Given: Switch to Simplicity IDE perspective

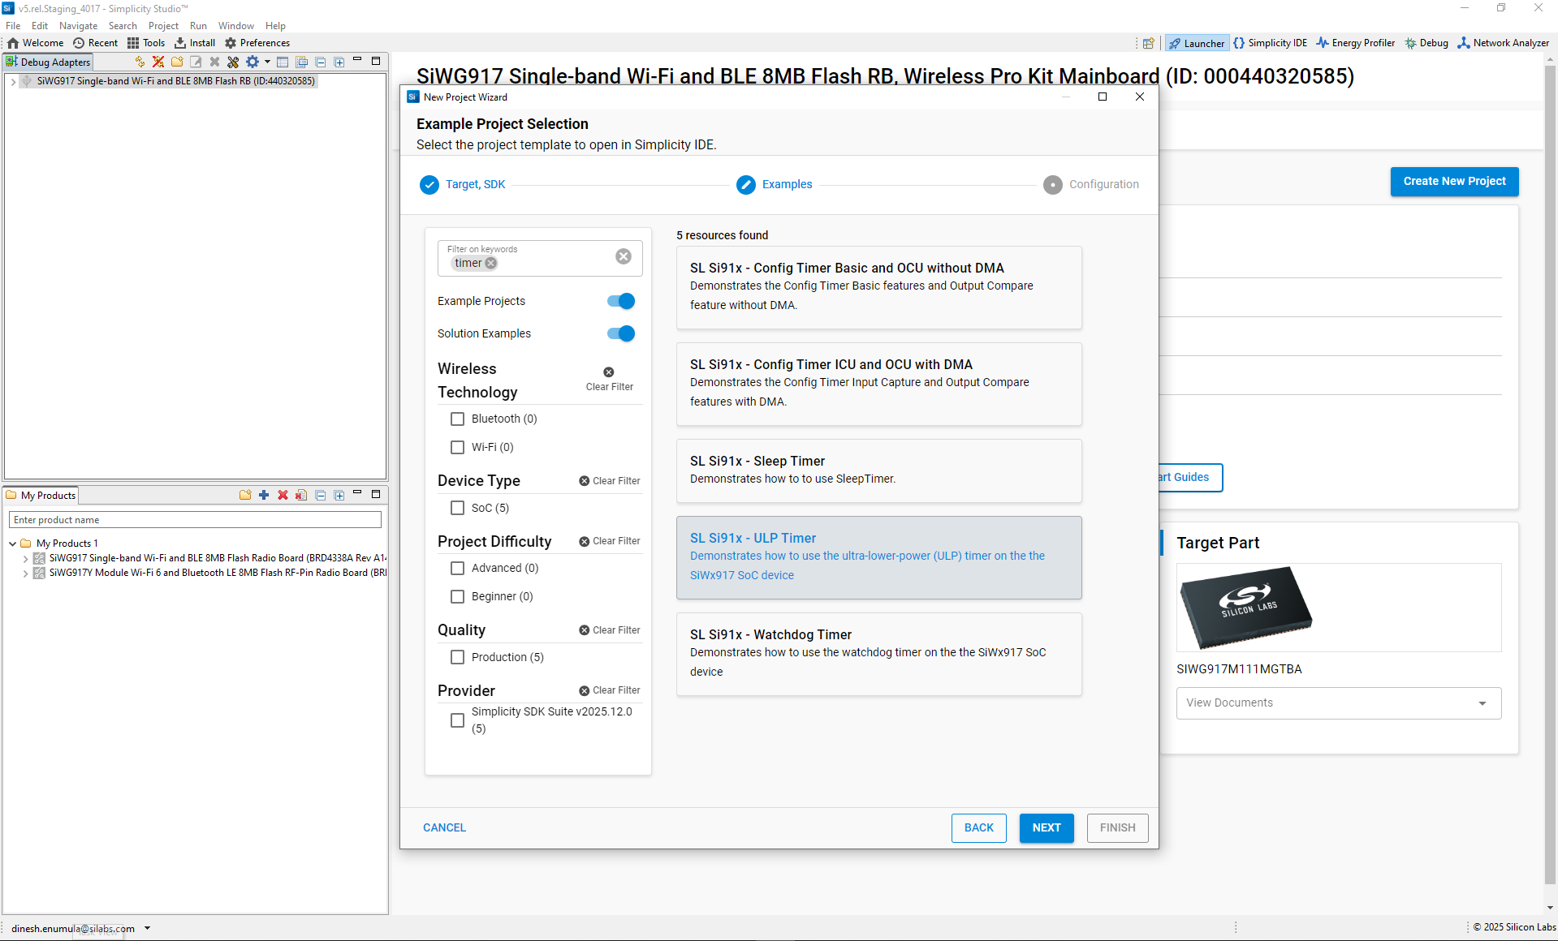Looking at the screenshot, I should pyautogui.click(x=1270, y=43).
